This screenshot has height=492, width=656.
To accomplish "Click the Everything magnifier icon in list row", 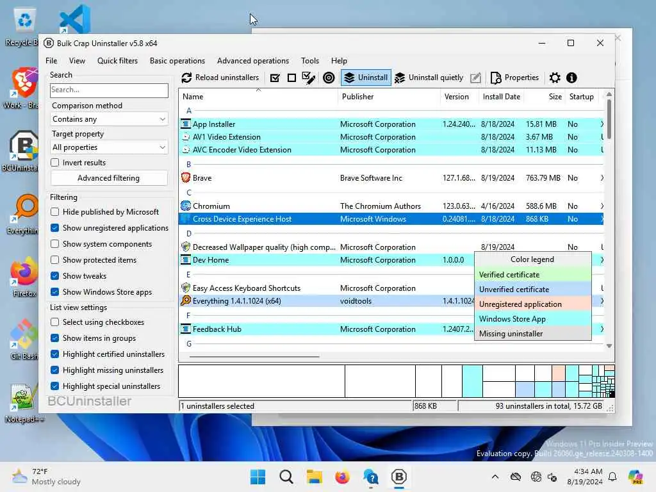I will click(x=186, y=301).
